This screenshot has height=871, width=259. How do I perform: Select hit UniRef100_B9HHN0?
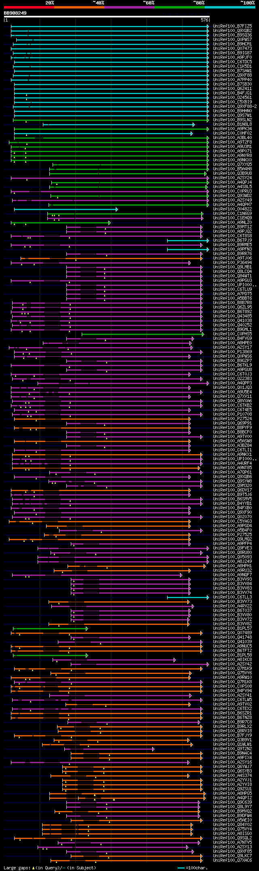(x=232, y=111)
